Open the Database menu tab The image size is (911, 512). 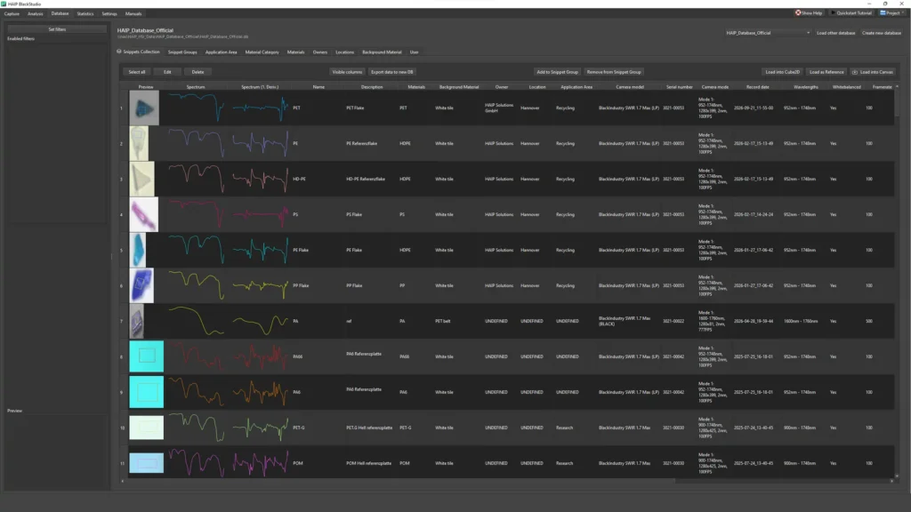60,13
